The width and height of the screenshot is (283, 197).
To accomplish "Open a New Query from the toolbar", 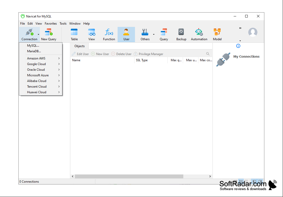I will pyautogui.click(x=49, y=34).
